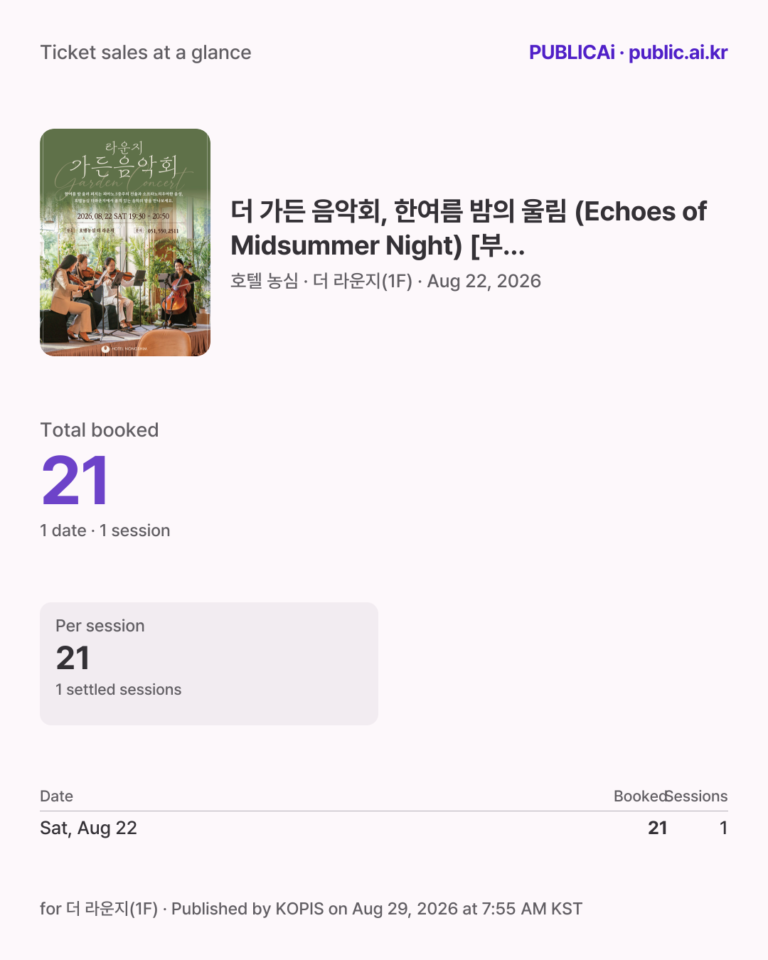Click the booked count 21 in table row
This screenshot has width=768, height=960.
coord(658,828)
